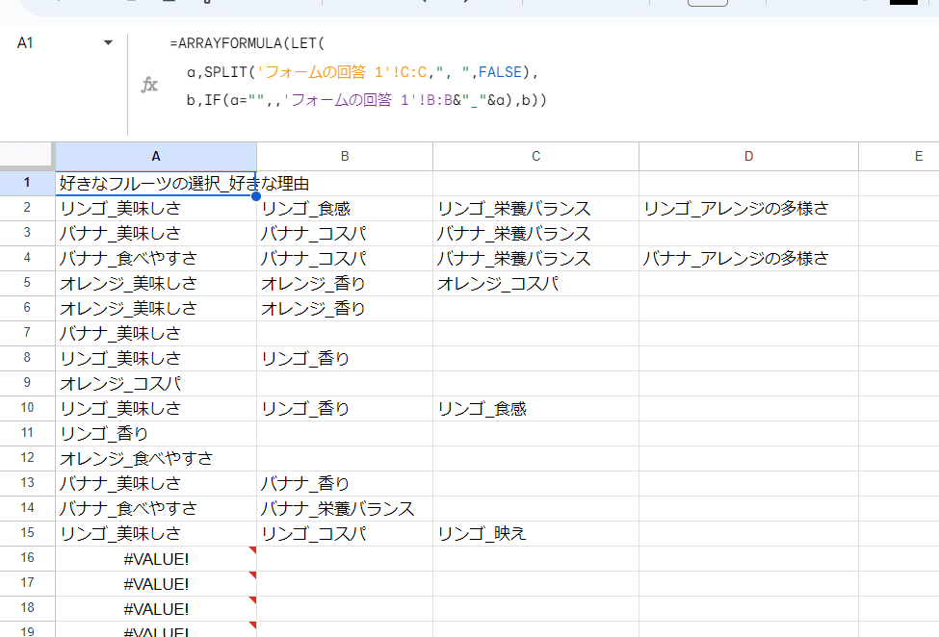This screenshot has width=939, height=637.
Task: Click バナナ_アレンジの多様さ cell
Action: tap(748, 259)
